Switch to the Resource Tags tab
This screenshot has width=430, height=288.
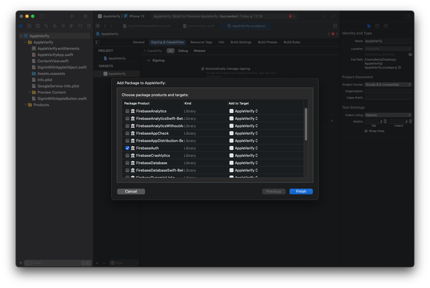point(201,42)
